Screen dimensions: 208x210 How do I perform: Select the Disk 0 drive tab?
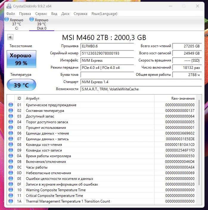(42, 24)
